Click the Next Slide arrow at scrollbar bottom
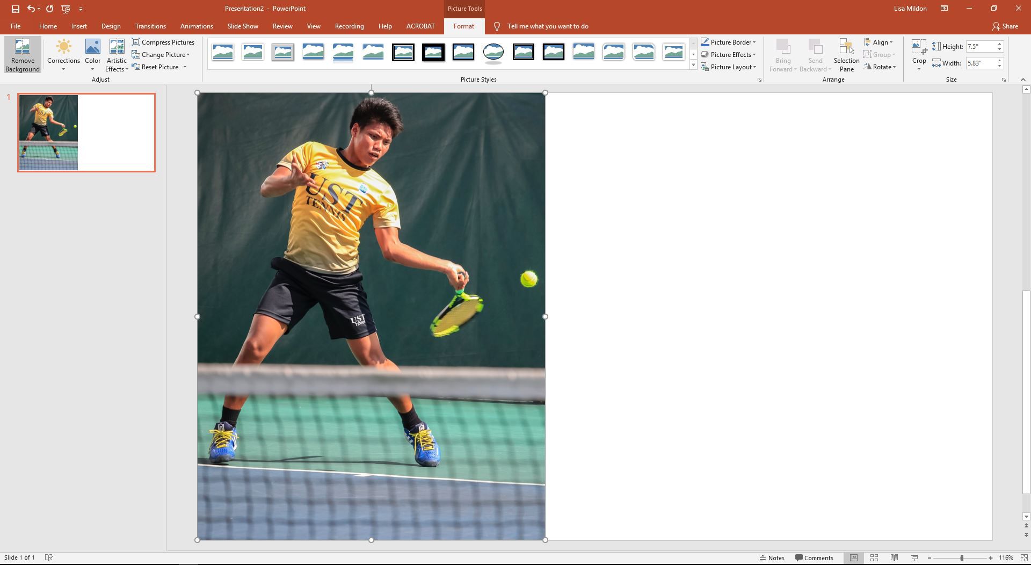 pyautogui.click(x=1026, y=534)
